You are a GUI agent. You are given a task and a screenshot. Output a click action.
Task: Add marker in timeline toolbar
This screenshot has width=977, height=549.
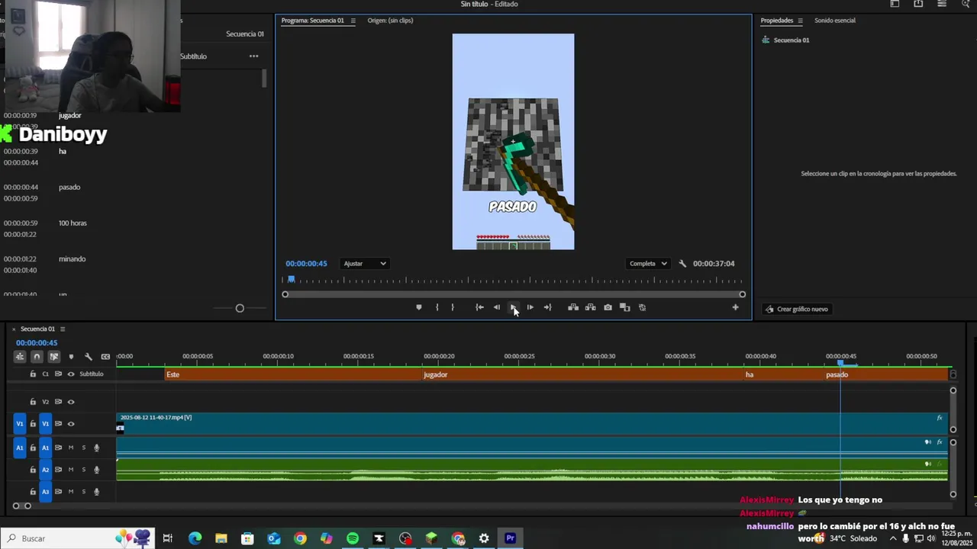pyautogui.click(x=71, y=357)
